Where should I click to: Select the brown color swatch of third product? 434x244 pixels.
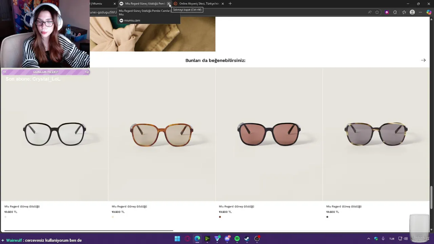pyautogui.click(x=220, y=217)
